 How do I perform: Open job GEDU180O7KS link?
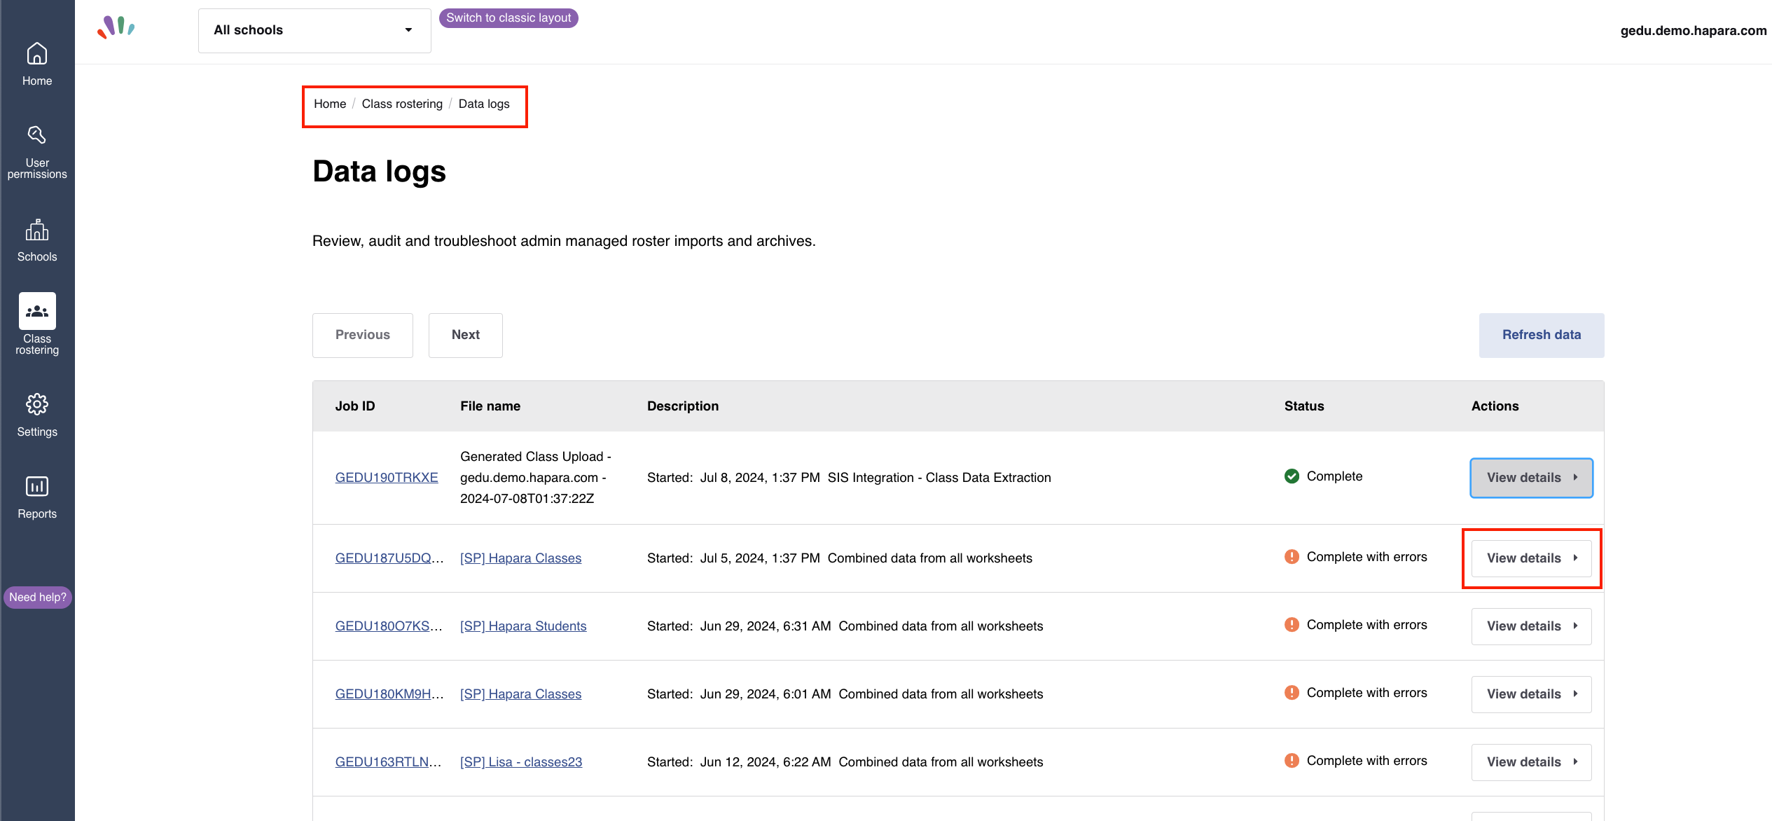[x=389, y=626]
